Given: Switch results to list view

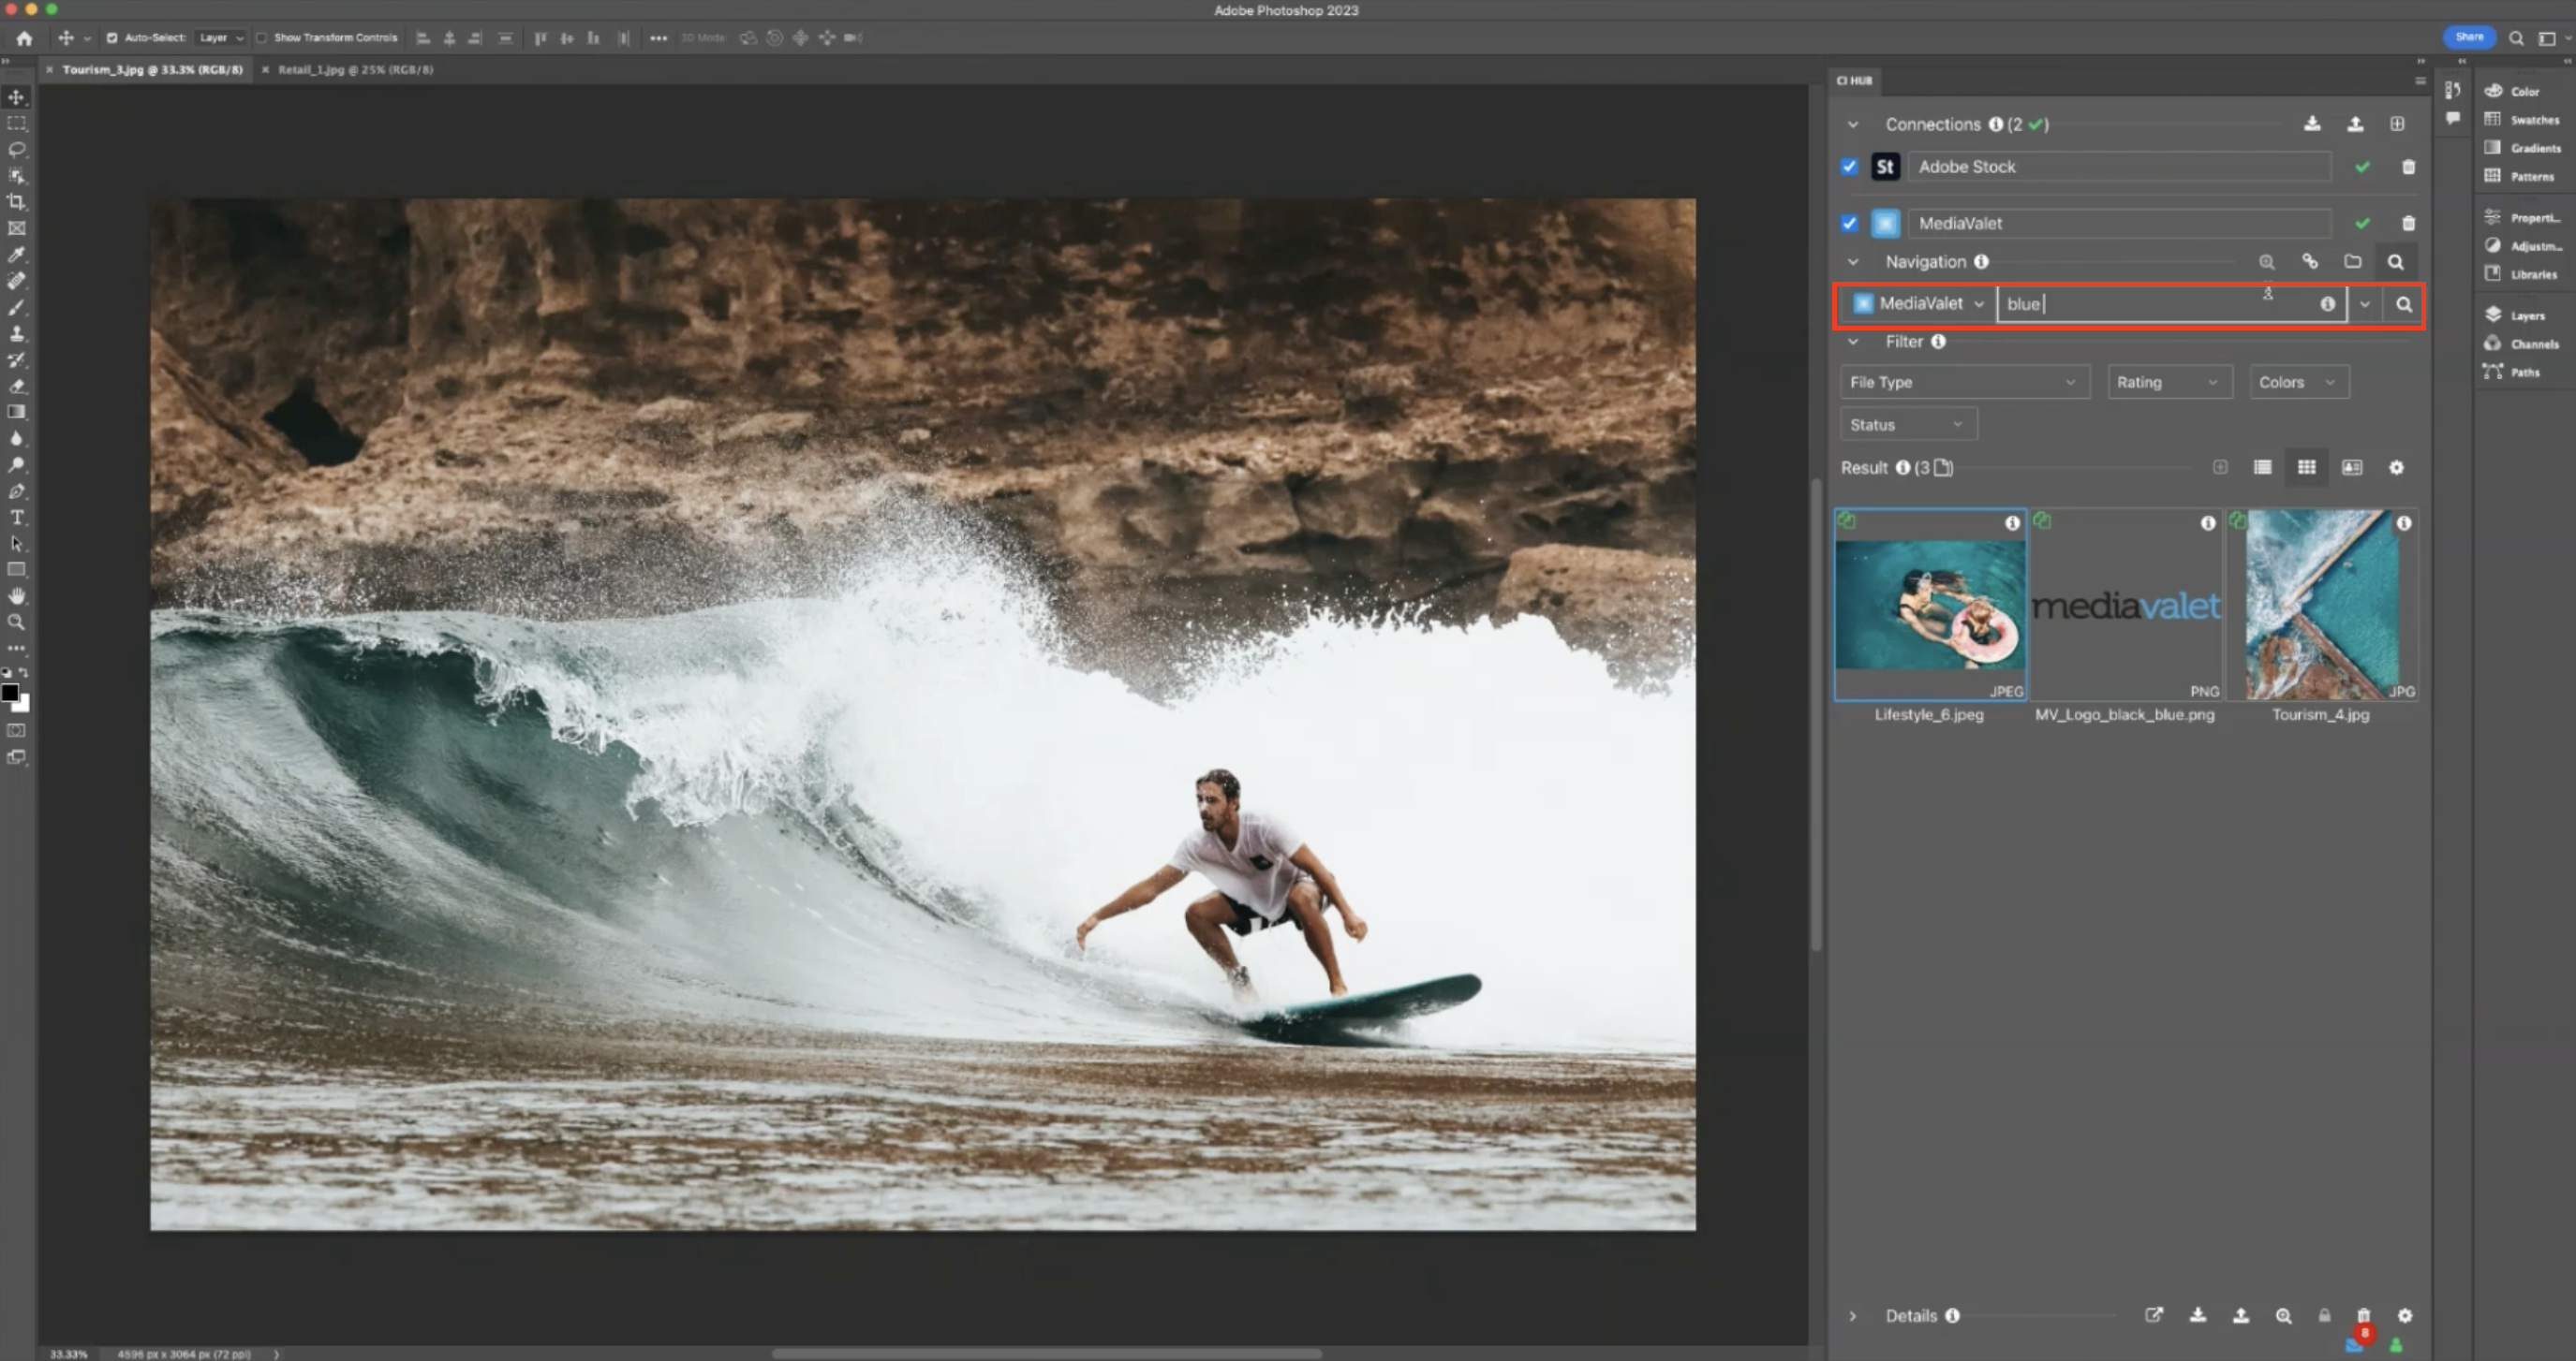Looking at the screenshot, I should click(2262, 468).
